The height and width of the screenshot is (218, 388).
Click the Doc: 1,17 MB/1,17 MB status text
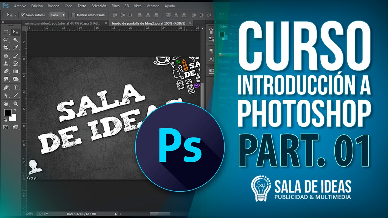click(x=81, y=214)
